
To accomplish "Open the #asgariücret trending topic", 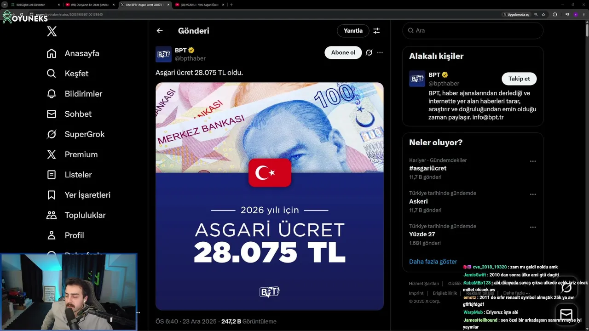I will pos(427,168).
